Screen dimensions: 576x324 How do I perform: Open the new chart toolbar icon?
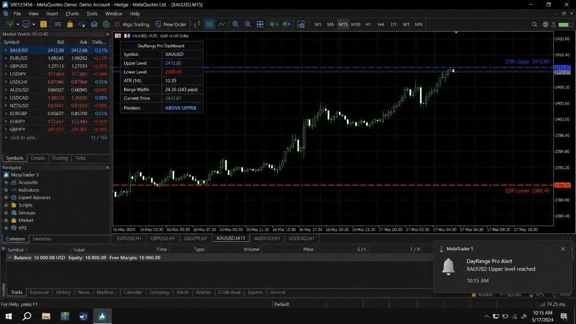tap(10, 24)
